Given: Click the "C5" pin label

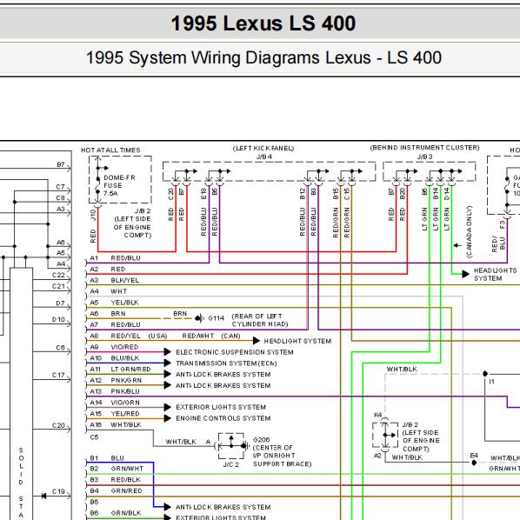Looking at the screenshot, I should click(x=94, y=437).
